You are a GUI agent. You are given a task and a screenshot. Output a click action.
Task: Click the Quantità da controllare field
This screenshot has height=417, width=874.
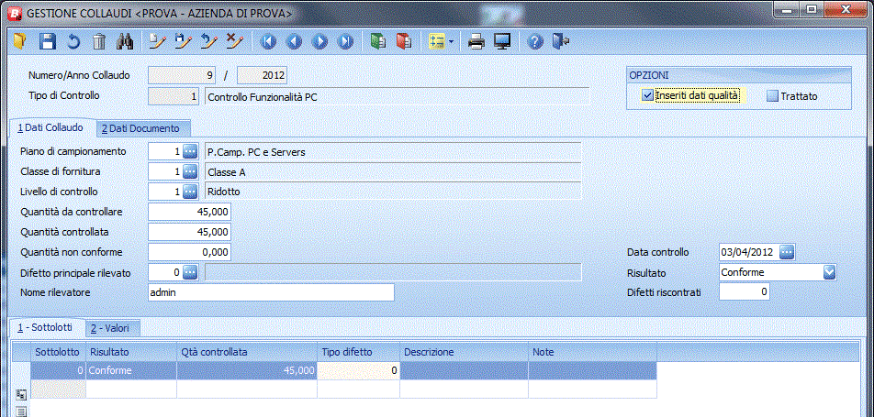(x=189, y=212)
